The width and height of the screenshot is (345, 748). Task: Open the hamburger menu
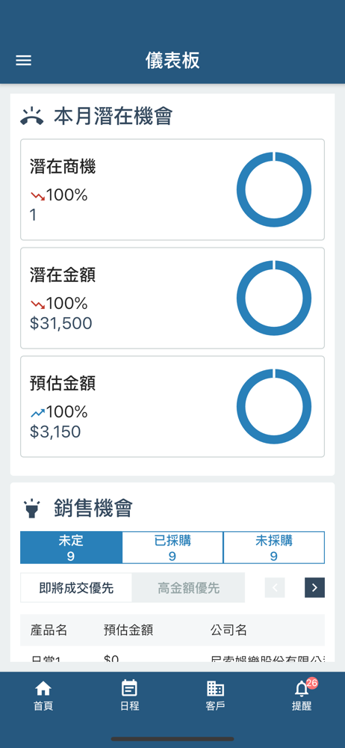[23, 61]
